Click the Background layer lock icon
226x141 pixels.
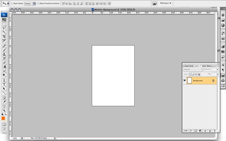(x=213, y=80)
